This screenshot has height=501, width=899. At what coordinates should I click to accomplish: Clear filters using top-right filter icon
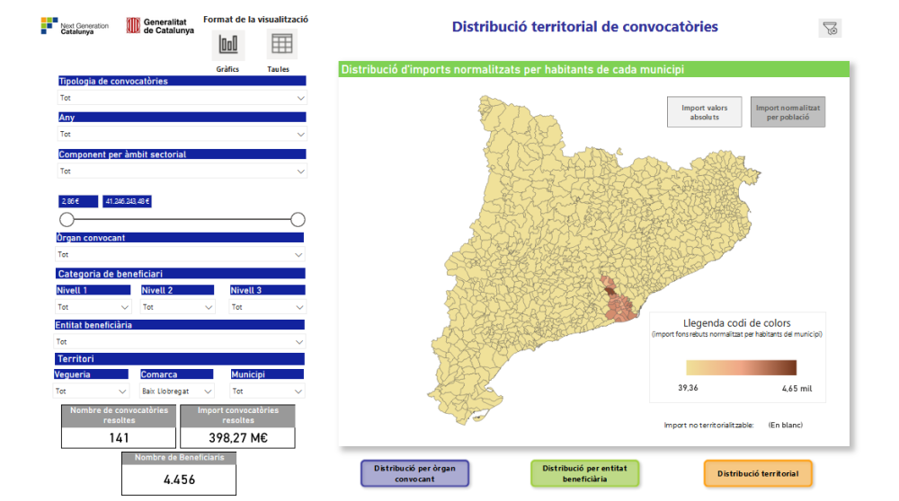click(830, 29)
